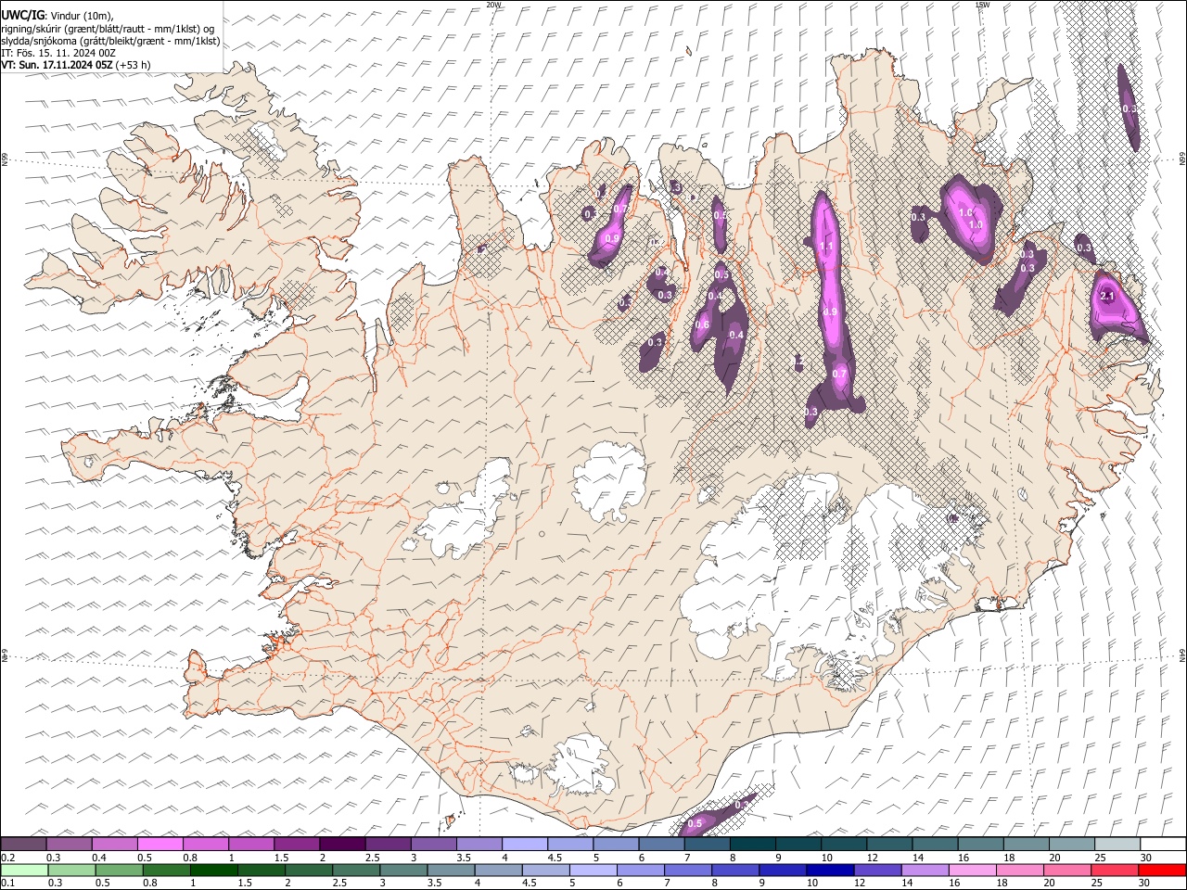Click the 0.6 precipitation value on the map
Viewport: 1187px width, 890px height.
[x=702, y=324]
